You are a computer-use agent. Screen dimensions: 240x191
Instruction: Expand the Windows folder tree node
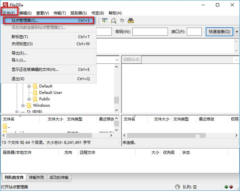(x=23, y=105)
